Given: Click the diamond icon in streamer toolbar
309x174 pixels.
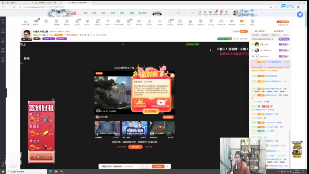Looking at the screenshot, I should coord(108,21).
